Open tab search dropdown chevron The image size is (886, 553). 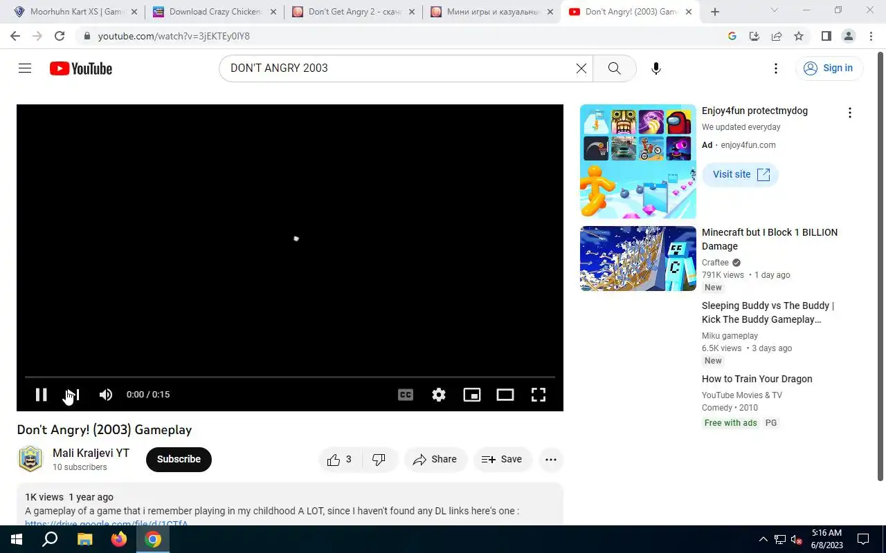pyautogui.click(x=775, y=10)
